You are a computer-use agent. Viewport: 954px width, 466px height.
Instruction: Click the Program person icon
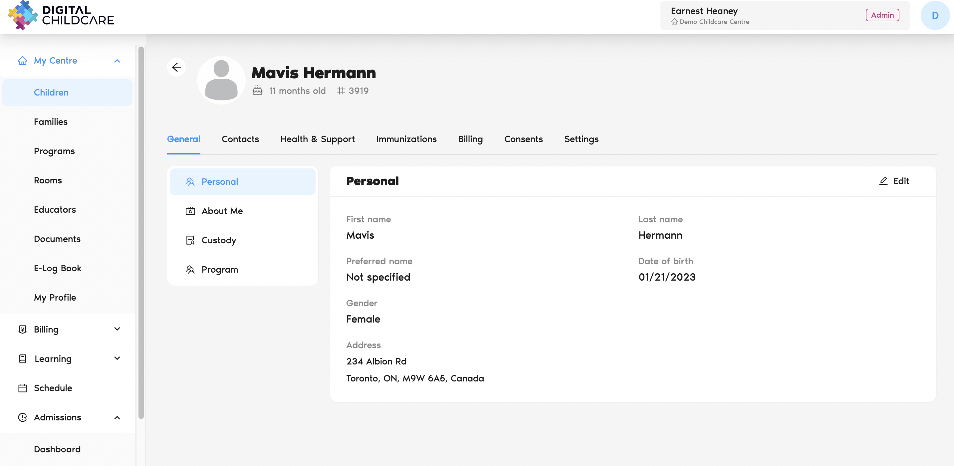click(x=190, y=269)
